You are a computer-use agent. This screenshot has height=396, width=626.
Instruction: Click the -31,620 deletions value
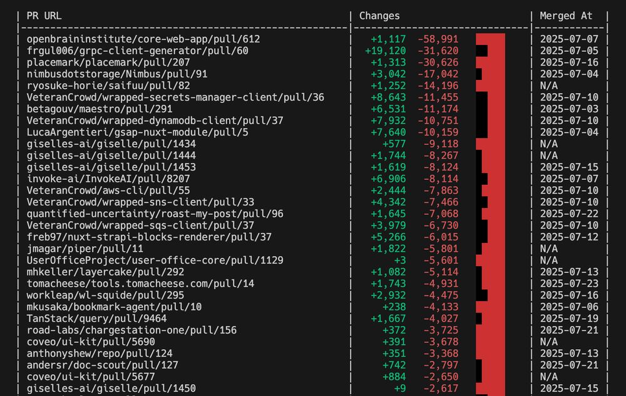[x=438, y=51]
